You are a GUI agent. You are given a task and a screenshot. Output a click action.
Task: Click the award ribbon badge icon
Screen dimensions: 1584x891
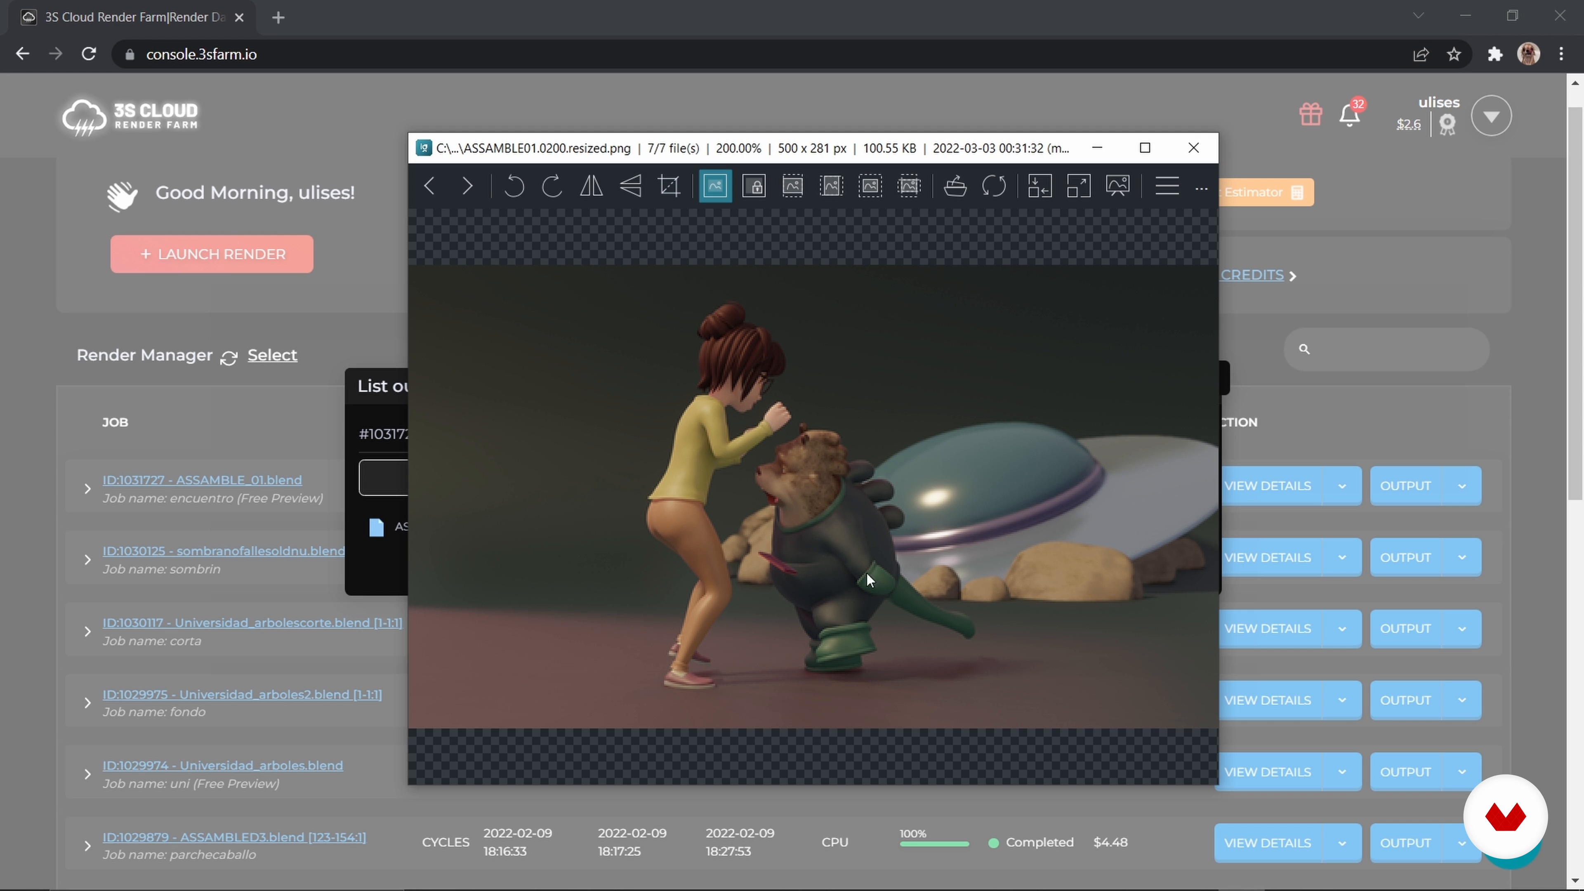[1447, 125]
